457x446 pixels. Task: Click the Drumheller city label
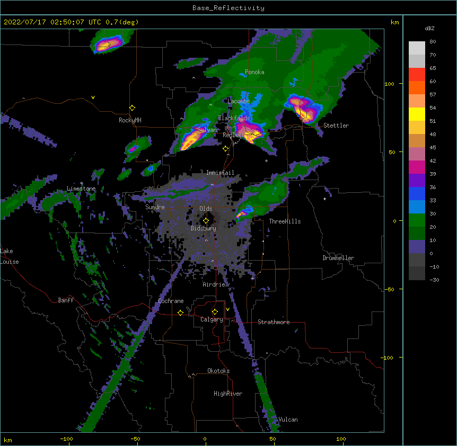tap(338, 258)
